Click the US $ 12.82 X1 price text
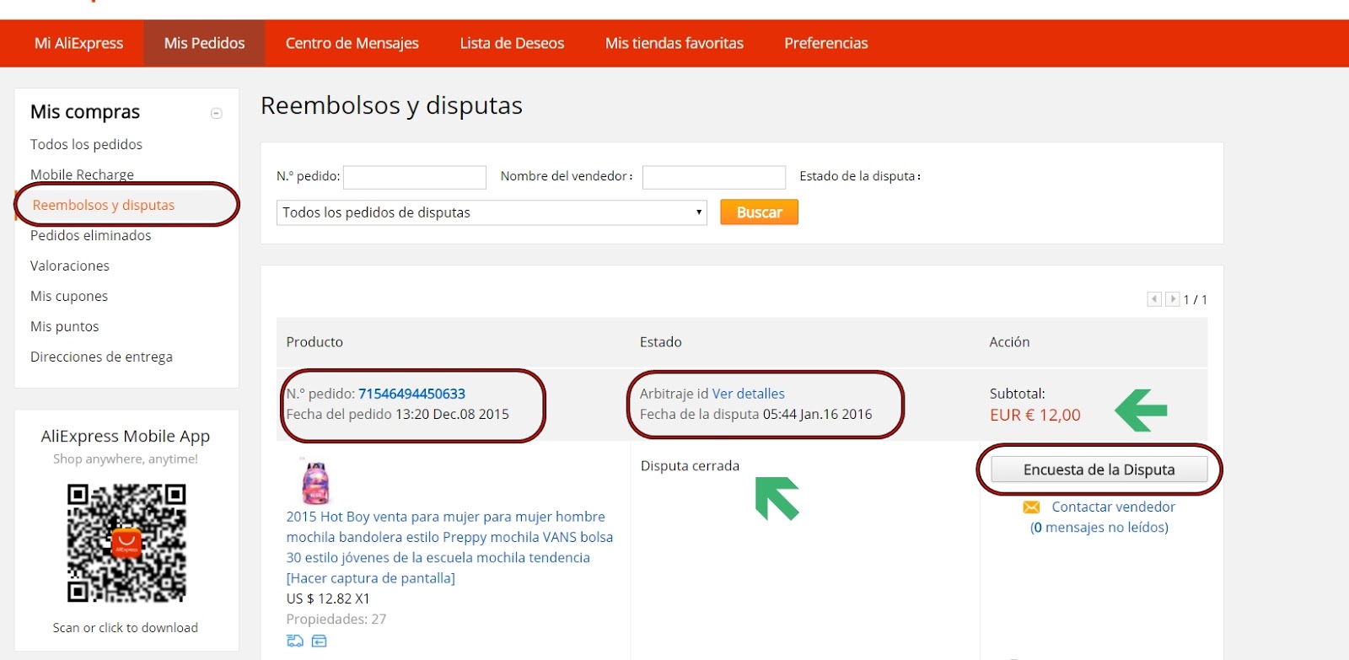The image size is (1349, 660). point(328,598)
